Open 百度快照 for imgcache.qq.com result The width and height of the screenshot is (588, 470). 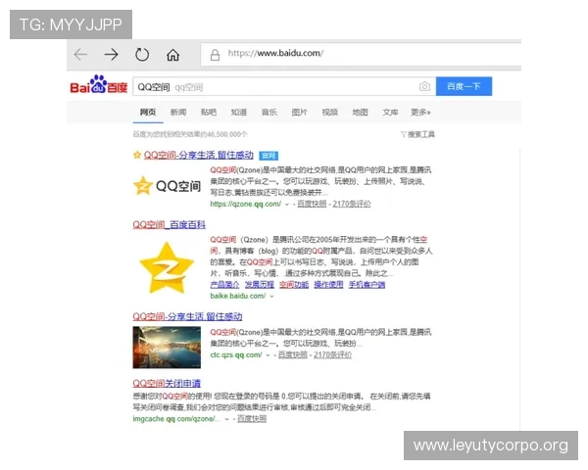[252, 419]
